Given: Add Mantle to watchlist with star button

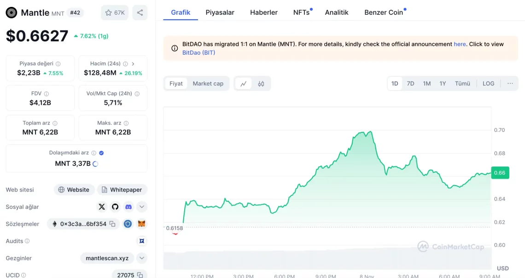Looking at the screenshot, I should click(x=115, y=13).
